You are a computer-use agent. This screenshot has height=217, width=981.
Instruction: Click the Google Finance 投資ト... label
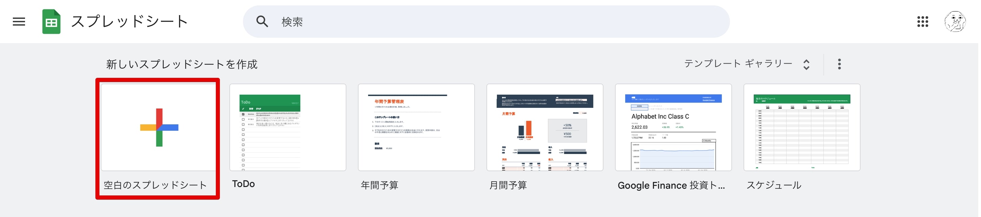(673, 186)
